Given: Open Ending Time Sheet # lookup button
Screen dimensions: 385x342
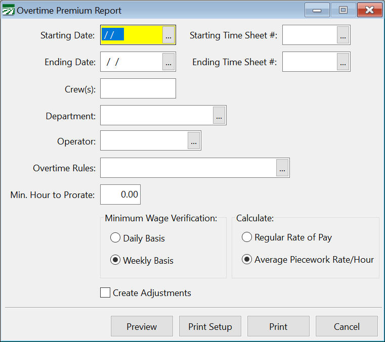Looking at the screenshot, I should (x=343, y=62).
